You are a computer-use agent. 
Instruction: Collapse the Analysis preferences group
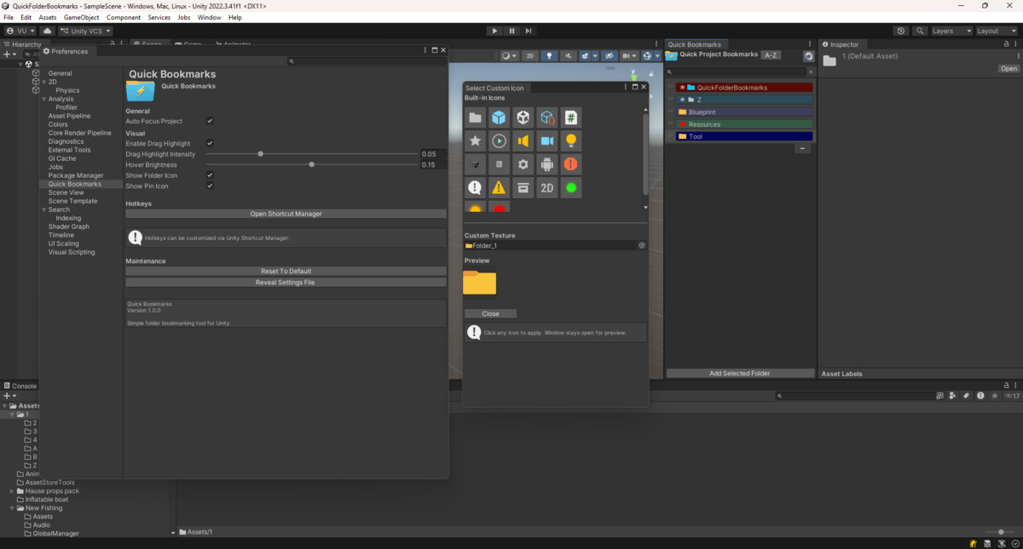pos(43,99)
